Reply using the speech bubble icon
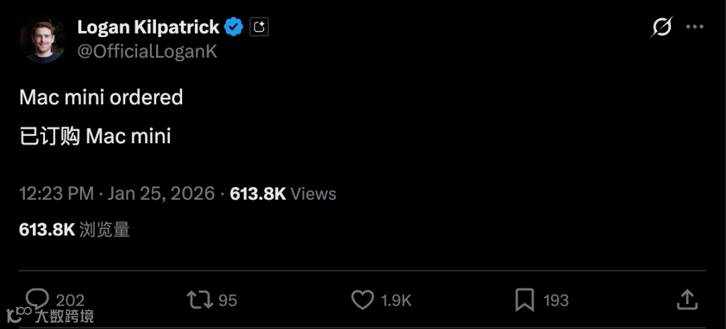 point(37,299)
